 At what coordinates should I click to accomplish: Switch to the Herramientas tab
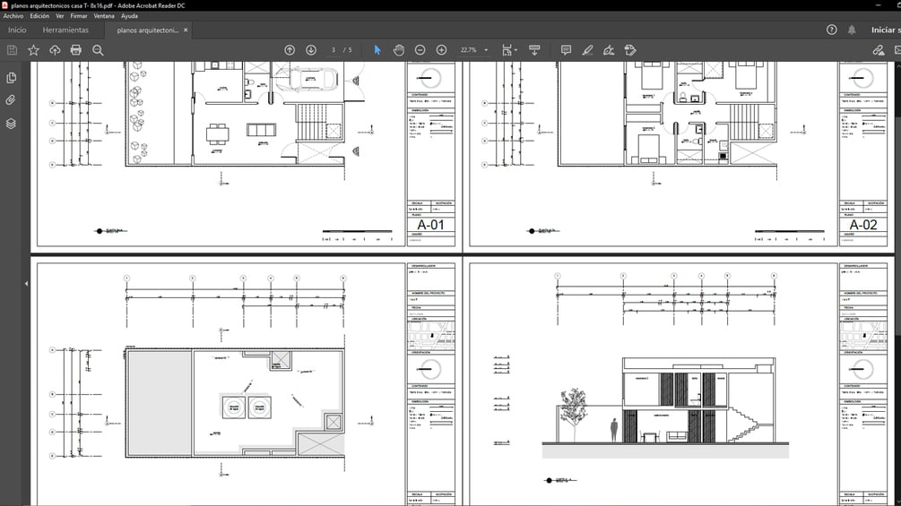(x=65, y=30)
